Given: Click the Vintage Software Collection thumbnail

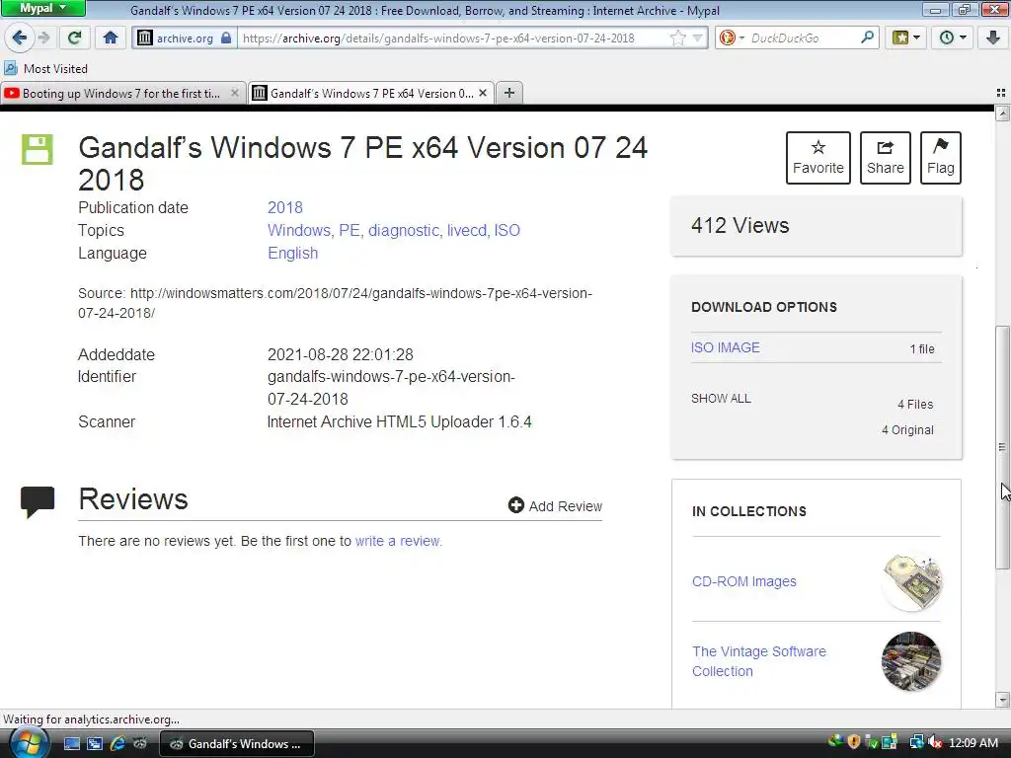Looking at the screenshot, I should tap(911, 661).
